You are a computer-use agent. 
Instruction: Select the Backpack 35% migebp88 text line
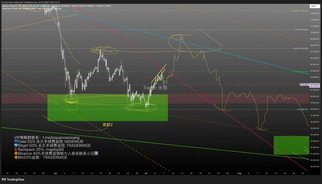click(x=39, y=149)
